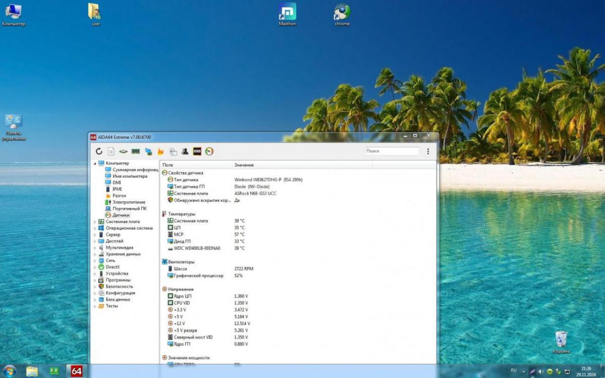The width and height of the screenshot is (605, 378).
Task: Select the Устройства tree item
Action: coord(113,274)
